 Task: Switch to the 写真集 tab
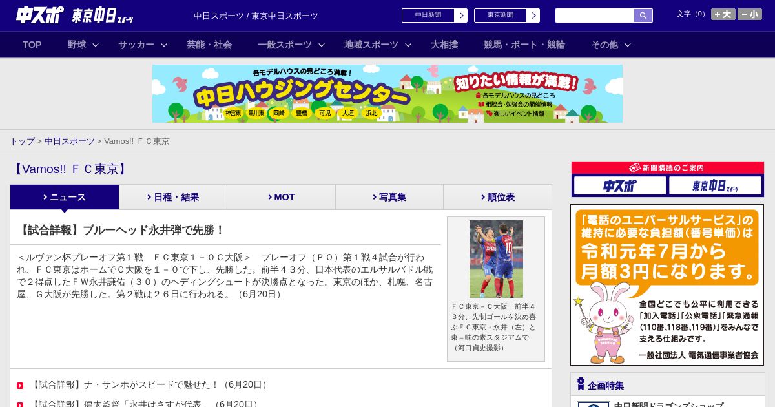click(x=389, y=197)
